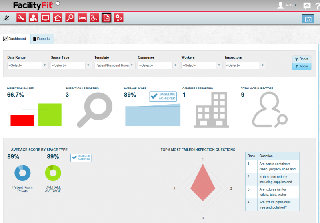Click the Baseline Achieved badge beside Average Score
The width and height of the screenshot is (320, 223).
click(x=163, y=97)
